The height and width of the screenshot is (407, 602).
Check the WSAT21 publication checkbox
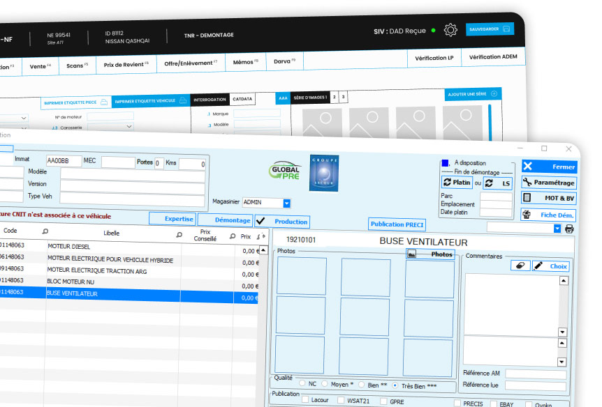tap(341, 401)
